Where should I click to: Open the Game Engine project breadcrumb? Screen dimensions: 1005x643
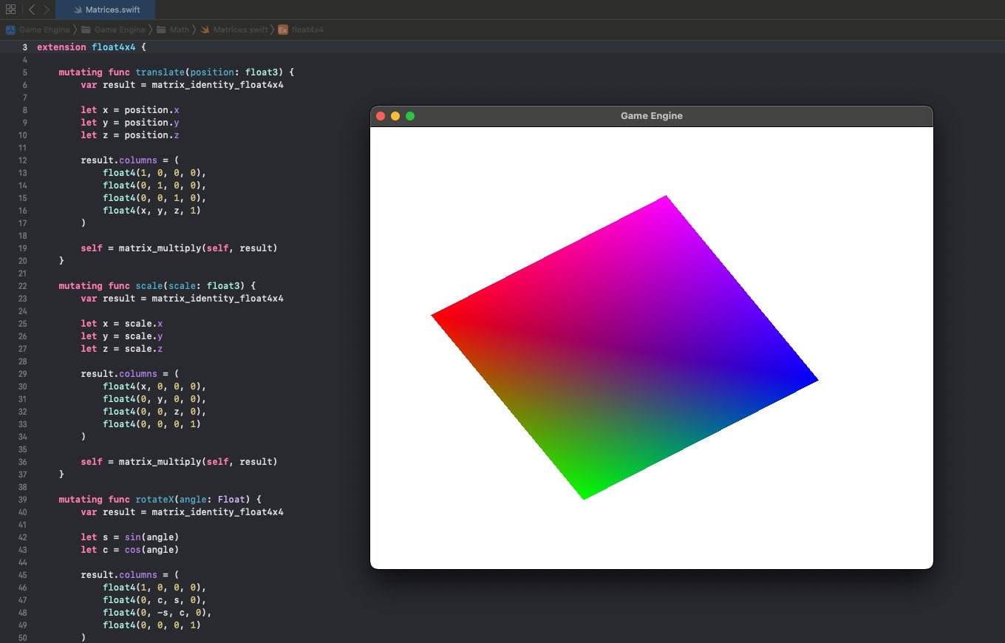click(x=38, y=30)
